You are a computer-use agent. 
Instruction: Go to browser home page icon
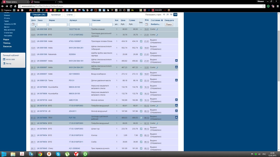pyautogui.click(x=15, y=6)
